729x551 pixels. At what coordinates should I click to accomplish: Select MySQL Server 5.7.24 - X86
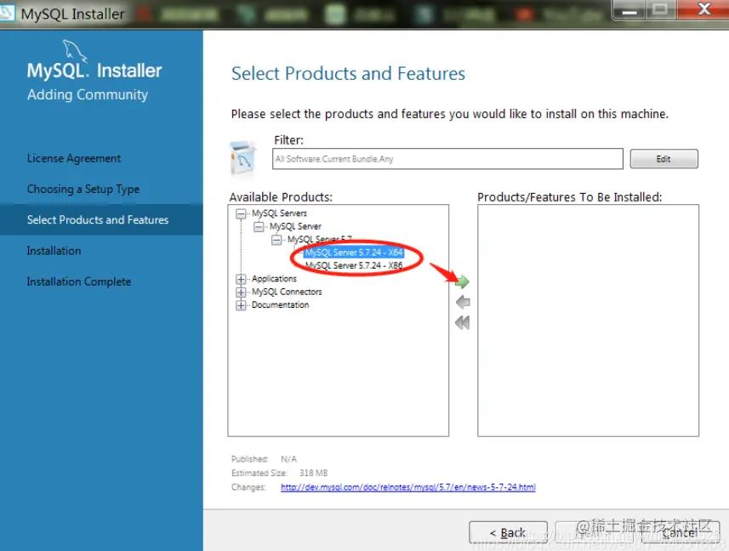click(354, 265)
